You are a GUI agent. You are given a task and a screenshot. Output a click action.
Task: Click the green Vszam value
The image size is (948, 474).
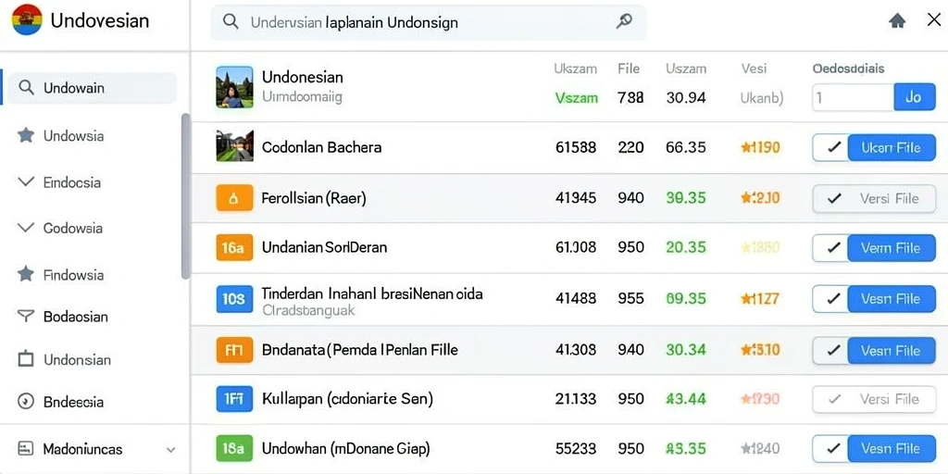pyautogui.click(x=576, y=97)
